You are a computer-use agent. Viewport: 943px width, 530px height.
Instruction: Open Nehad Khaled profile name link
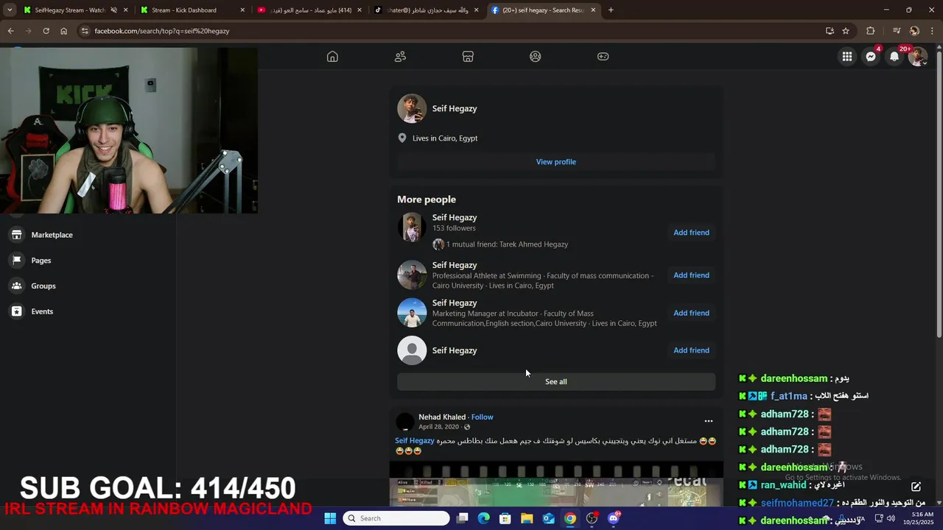tap(442, 417)
